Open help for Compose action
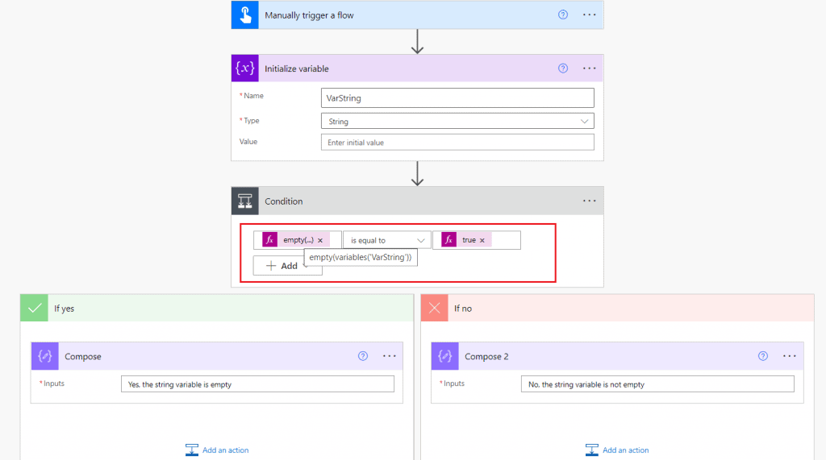 (363, 356)
